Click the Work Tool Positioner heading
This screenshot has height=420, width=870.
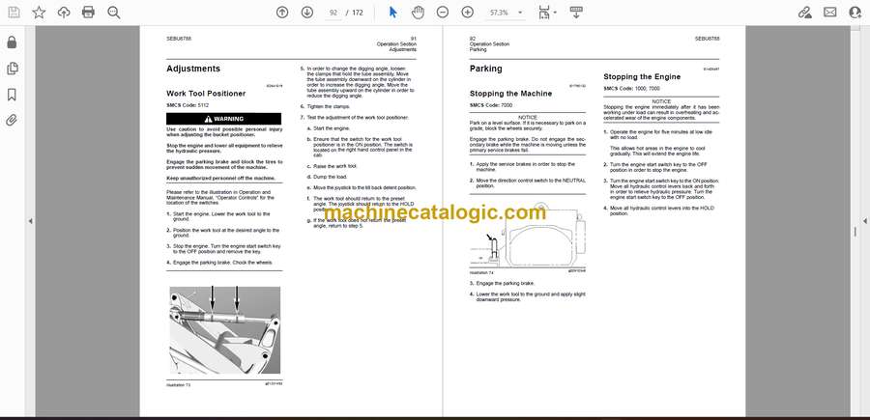pos(206,94)
